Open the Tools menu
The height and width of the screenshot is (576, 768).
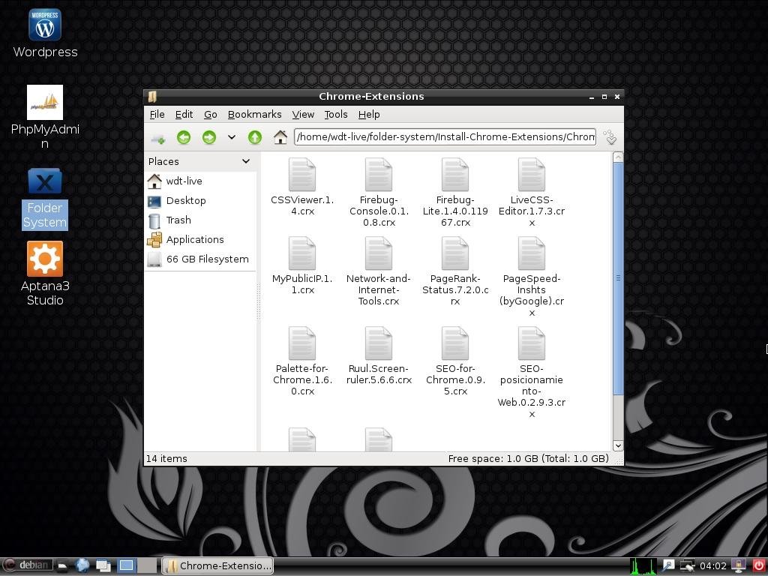(335, 115)
